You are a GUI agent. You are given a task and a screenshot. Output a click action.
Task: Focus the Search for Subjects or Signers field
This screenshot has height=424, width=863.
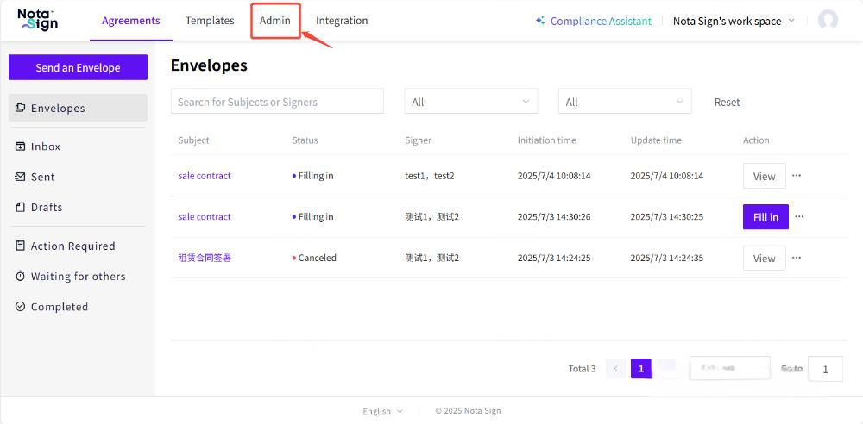click(x=277, y=102)
